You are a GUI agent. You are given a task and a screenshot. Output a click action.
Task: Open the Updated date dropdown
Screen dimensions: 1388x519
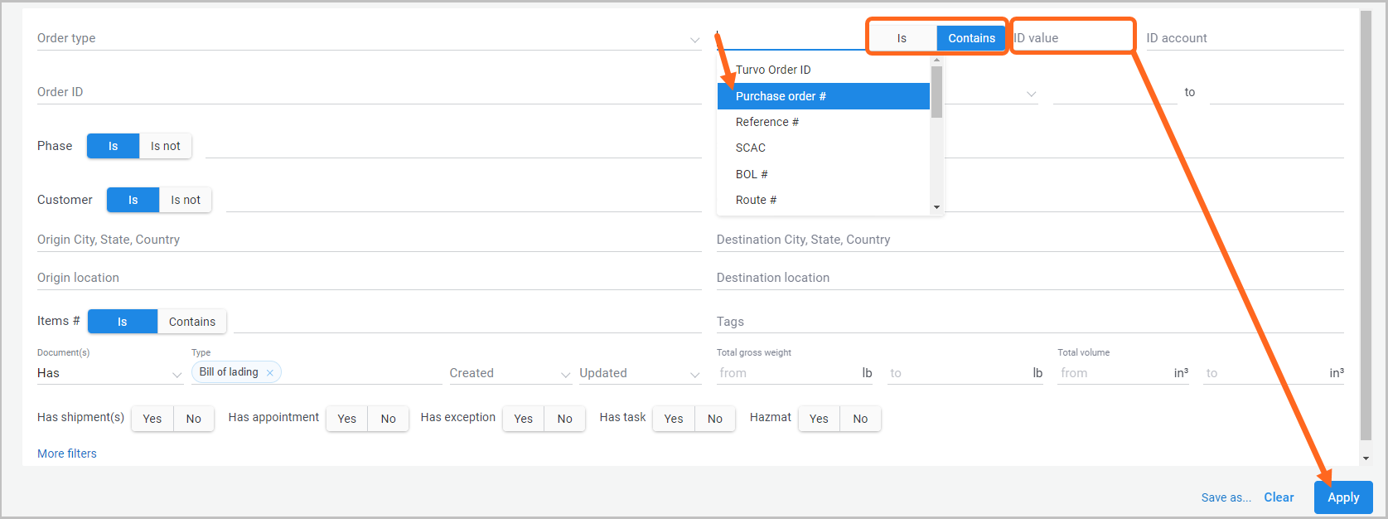[x=640, y=374]
